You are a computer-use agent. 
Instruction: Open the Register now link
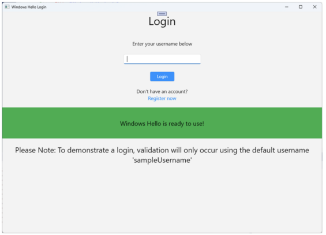[162, 98]
